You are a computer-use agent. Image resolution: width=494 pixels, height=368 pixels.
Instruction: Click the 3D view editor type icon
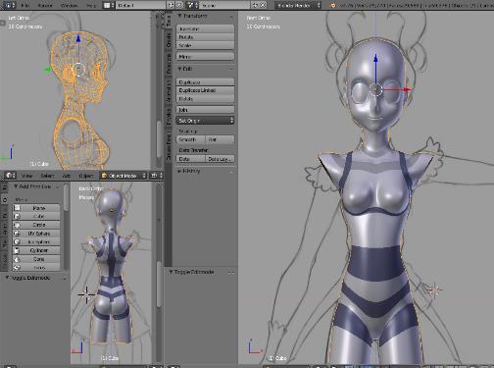click(11, 176)
